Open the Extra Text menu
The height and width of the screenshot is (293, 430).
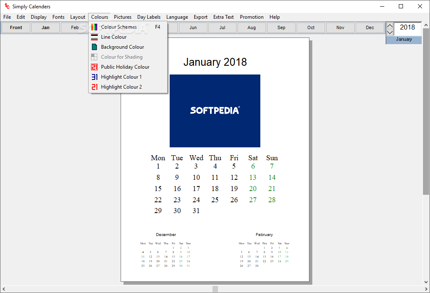click(x=223, y=17)
